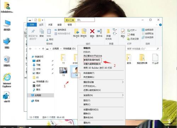Image resolution: width=177 pixels, height=128 pixels.
Task: Select 图片 in navigation pane
Action: 36,73
